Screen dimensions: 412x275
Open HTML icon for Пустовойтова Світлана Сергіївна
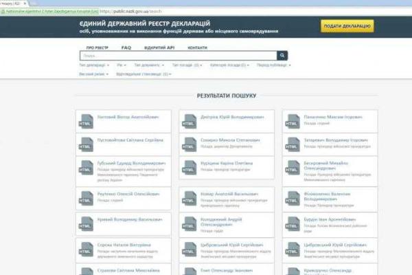[x=86, y=144]
